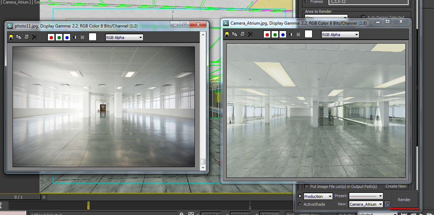Toggle the red channel in photo11 window
The width and height of the screenshot is (434, 215).
click(51, 37)
